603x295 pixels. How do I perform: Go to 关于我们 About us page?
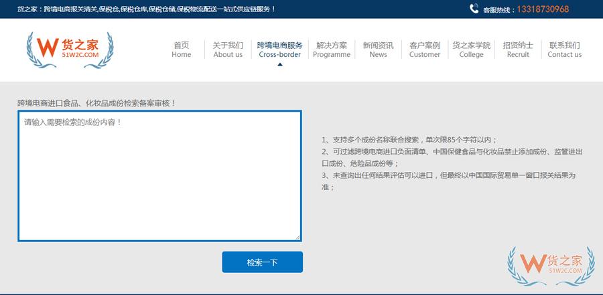[x=228, y=50]
